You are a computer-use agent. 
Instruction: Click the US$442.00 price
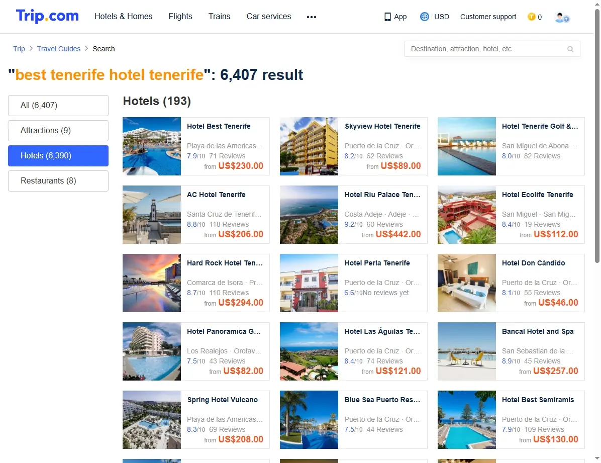point(398,234)
